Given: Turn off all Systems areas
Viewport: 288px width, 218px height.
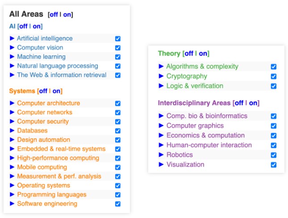Looking at the screenshot, I should 43,91.
